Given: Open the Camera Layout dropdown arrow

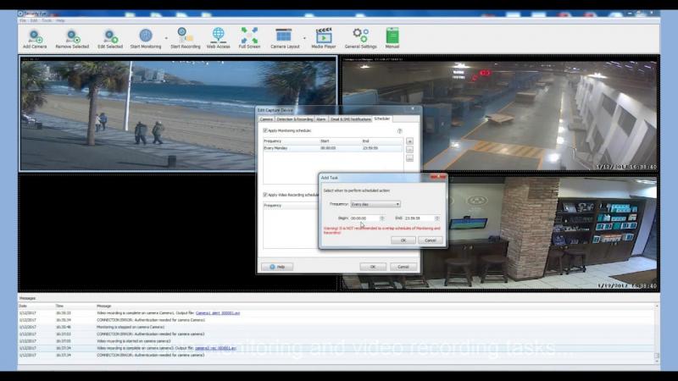Looking at the screenshot, I should pos(304,38).
